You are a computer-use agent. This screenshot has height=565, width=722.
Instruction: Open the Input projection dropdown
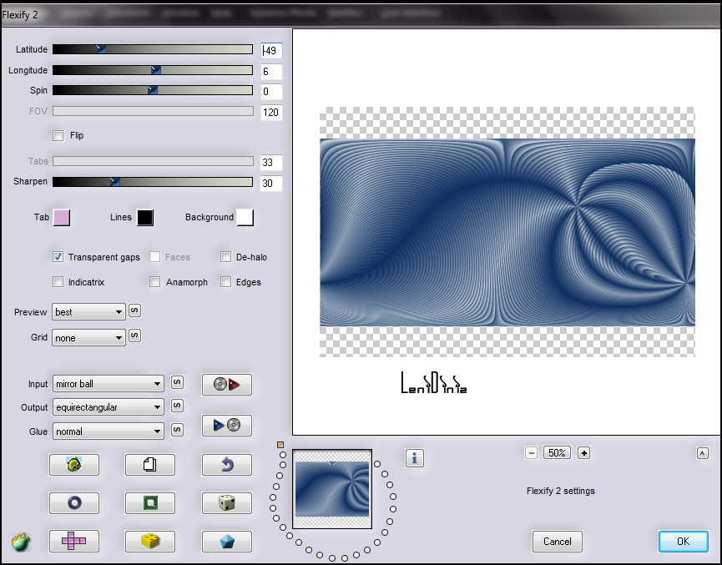click(x=109, y=384)
